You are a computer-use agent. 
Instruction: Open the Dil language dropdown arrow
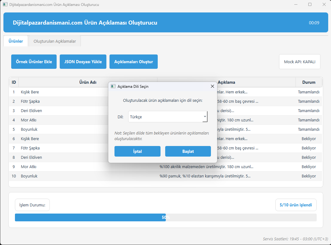click(x=205, y=117)
